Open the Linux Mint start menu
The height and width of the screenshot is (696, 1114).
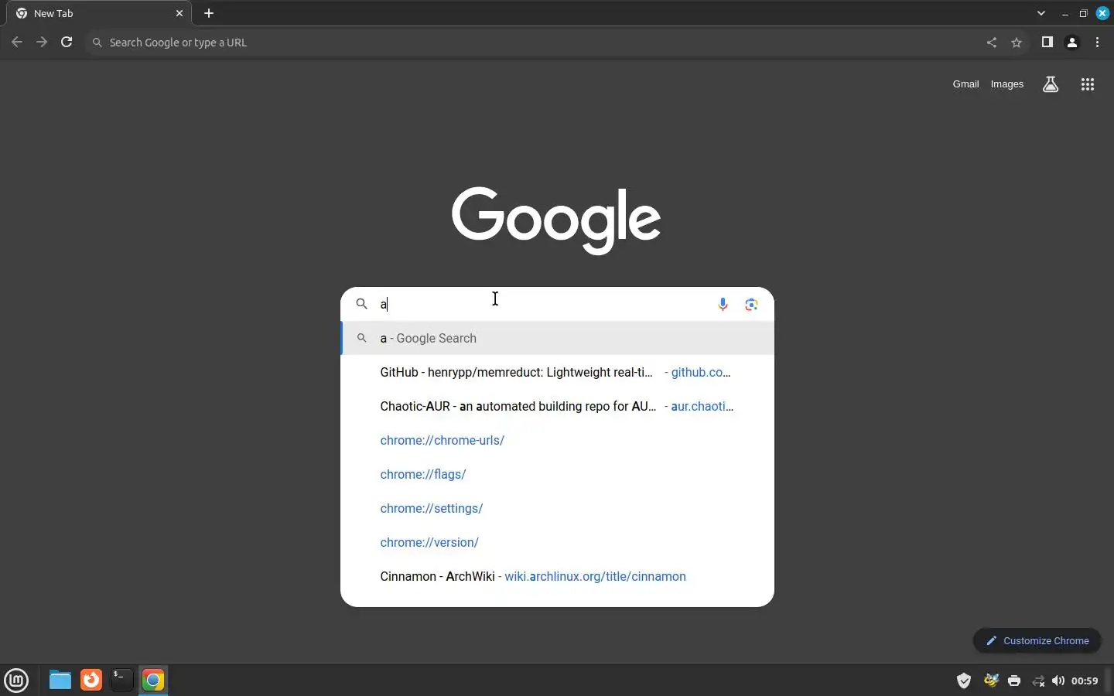coord(16,680)
